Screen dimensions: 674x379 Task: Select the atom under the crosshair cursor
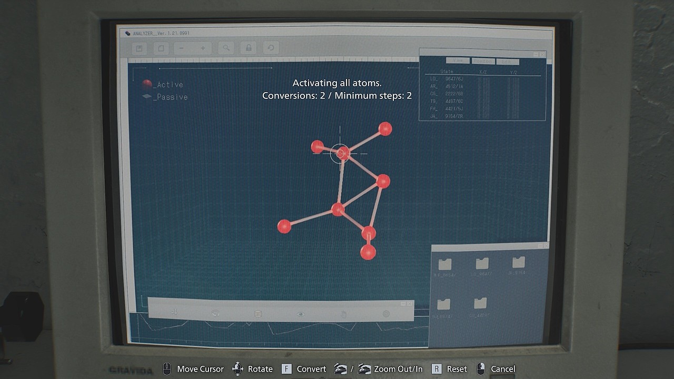[x=342, y=153]
